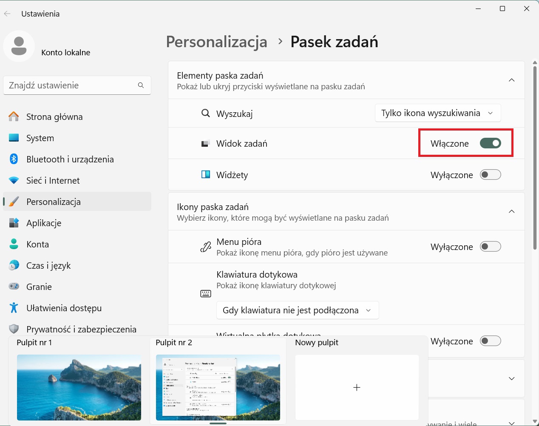Click the Widżety row icon

(206, 175)
